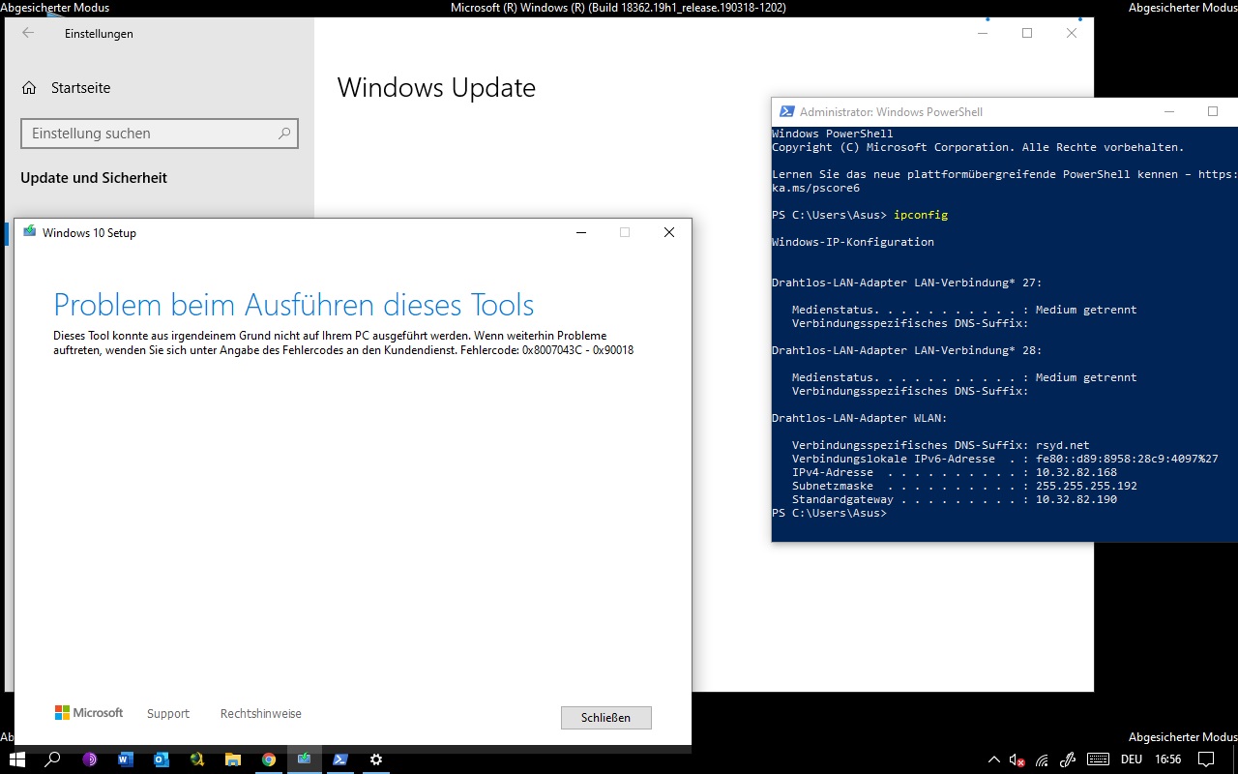The image size is (1238, 774).
Task: Open the Support link in Setup dialog
Action: pyautogui.click(x=168, y=714)
